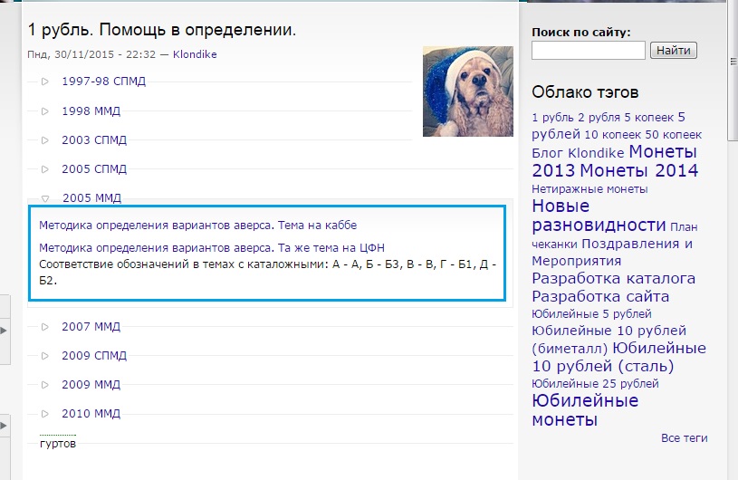This screenshot has height=480, width=738.
Task: Open the dog in Santa hat avatar
Action: pos(467,91)
